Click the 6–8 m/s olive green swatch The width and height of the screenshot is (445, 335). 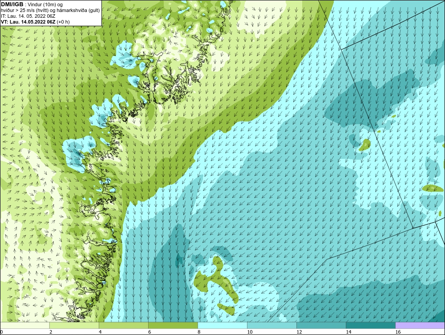tap(173, 325)
